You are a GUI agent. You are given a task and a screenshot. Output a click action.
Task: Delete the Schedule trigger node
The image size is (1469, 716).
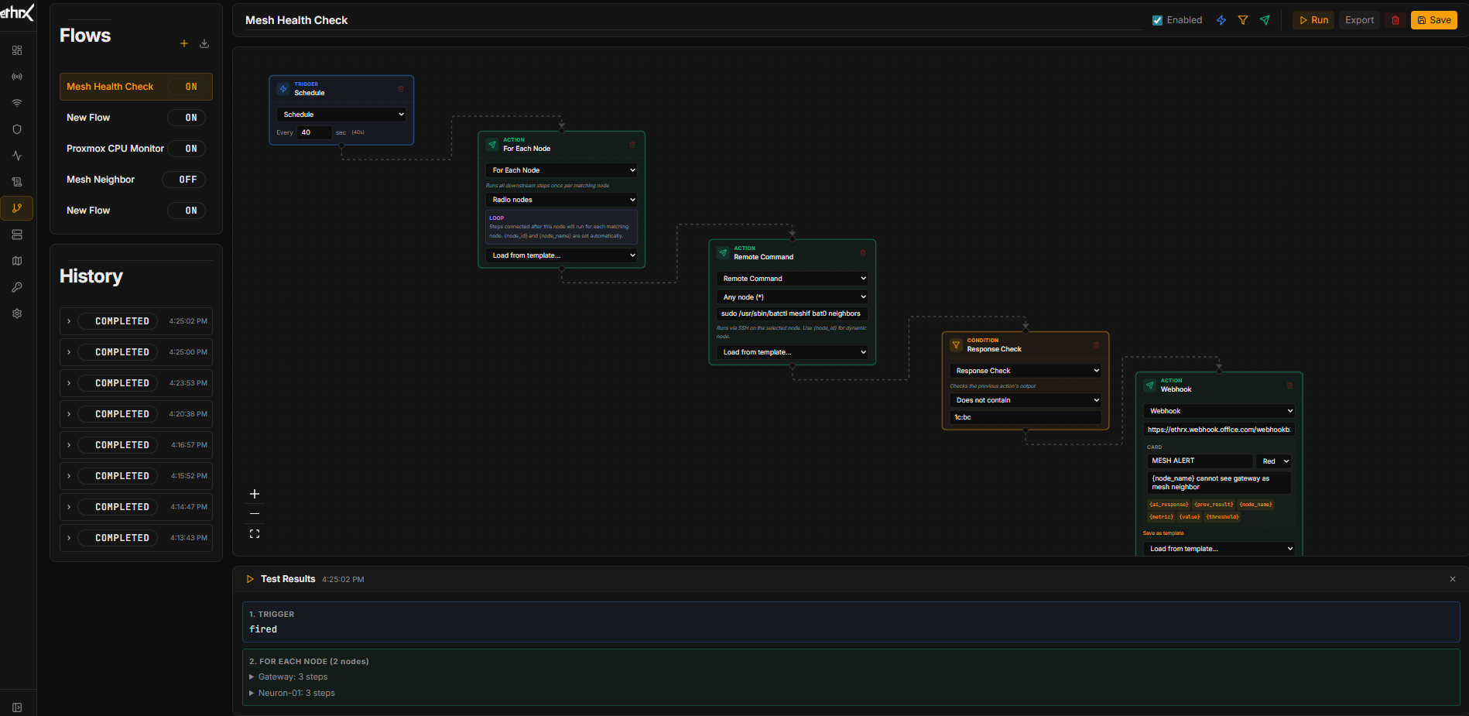point(401,89)
